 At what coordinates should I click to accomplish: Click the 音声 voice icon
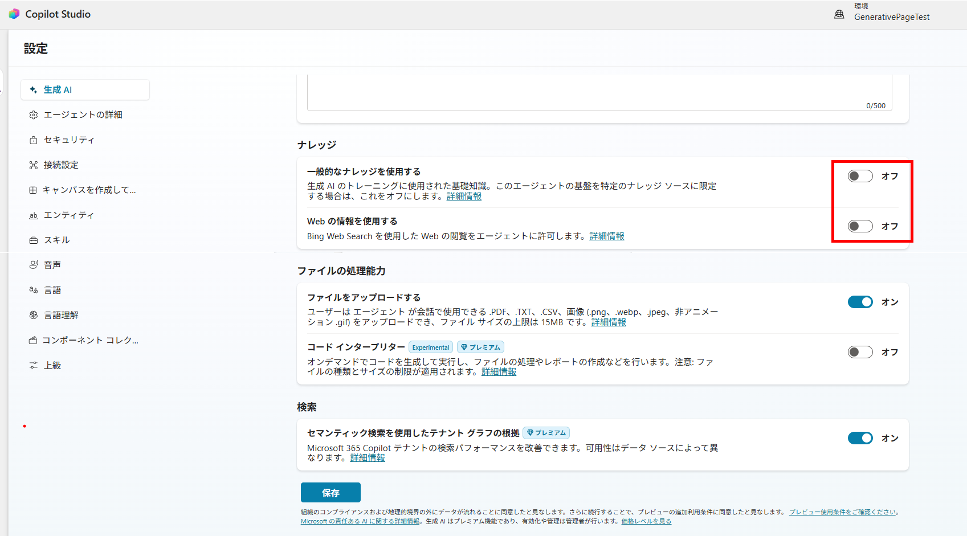[x=34, y=265]
